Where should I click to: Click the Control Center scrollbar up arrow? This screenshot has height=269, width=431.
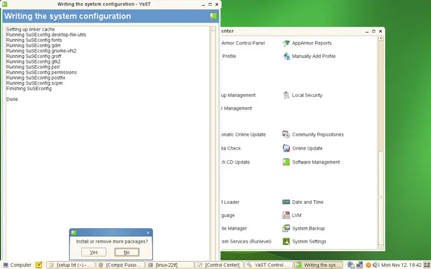coord(381,38)
